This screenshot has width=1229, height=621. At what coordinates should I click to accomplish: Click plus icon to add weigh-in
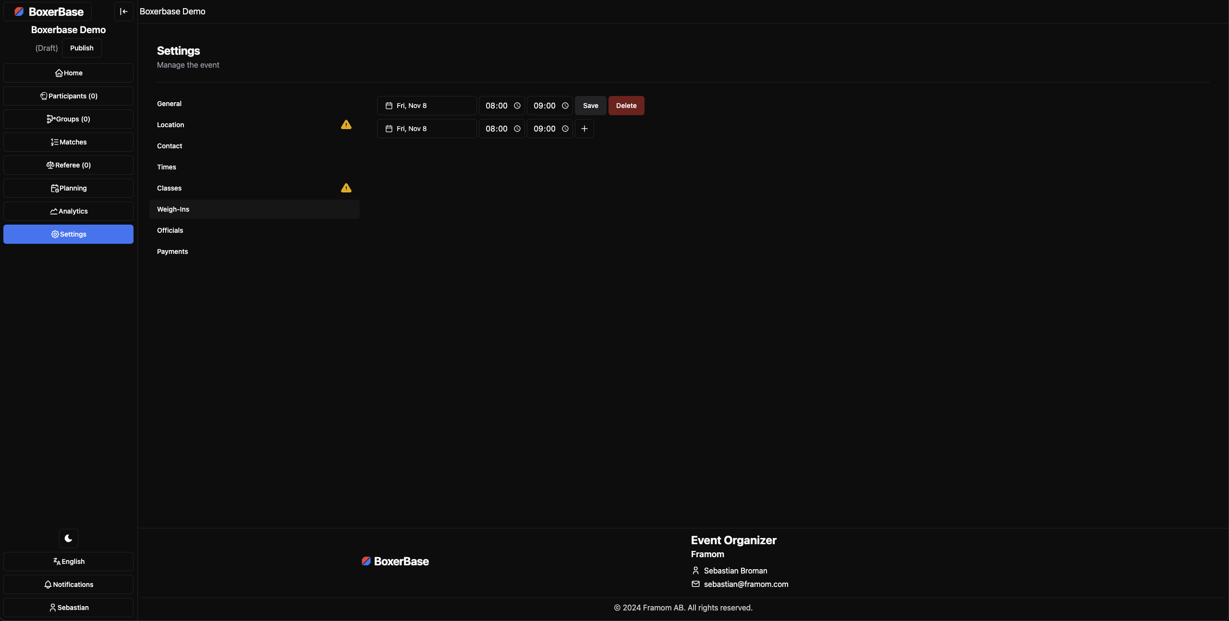click(584, 129)
